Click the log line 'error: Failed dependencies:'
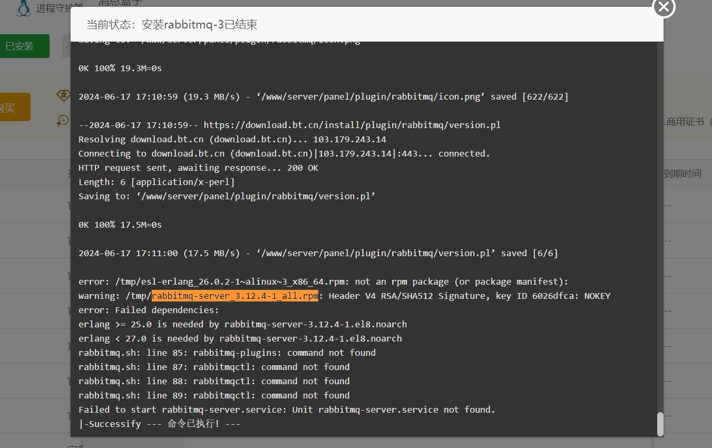712x448 pixels. [149, 310]
